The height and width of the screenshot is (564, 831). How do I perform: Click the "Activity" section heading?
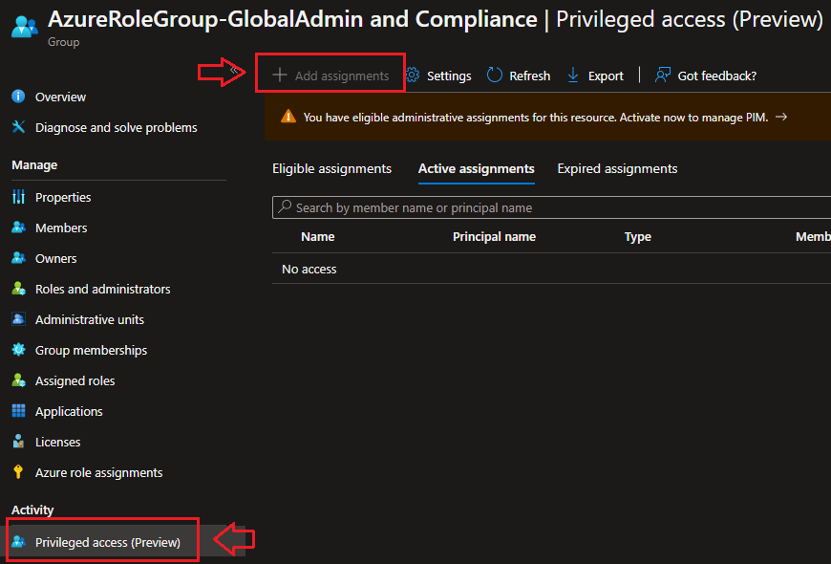coord(32,510)
